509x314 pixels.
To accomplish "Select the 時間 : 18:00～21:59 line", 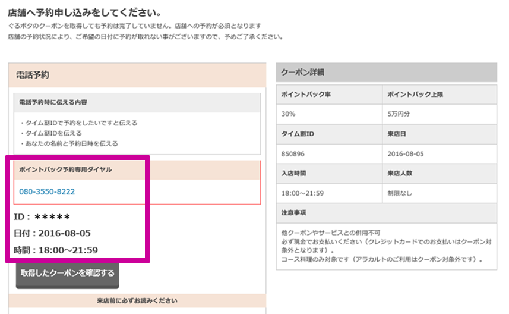I will click(55, 250).
